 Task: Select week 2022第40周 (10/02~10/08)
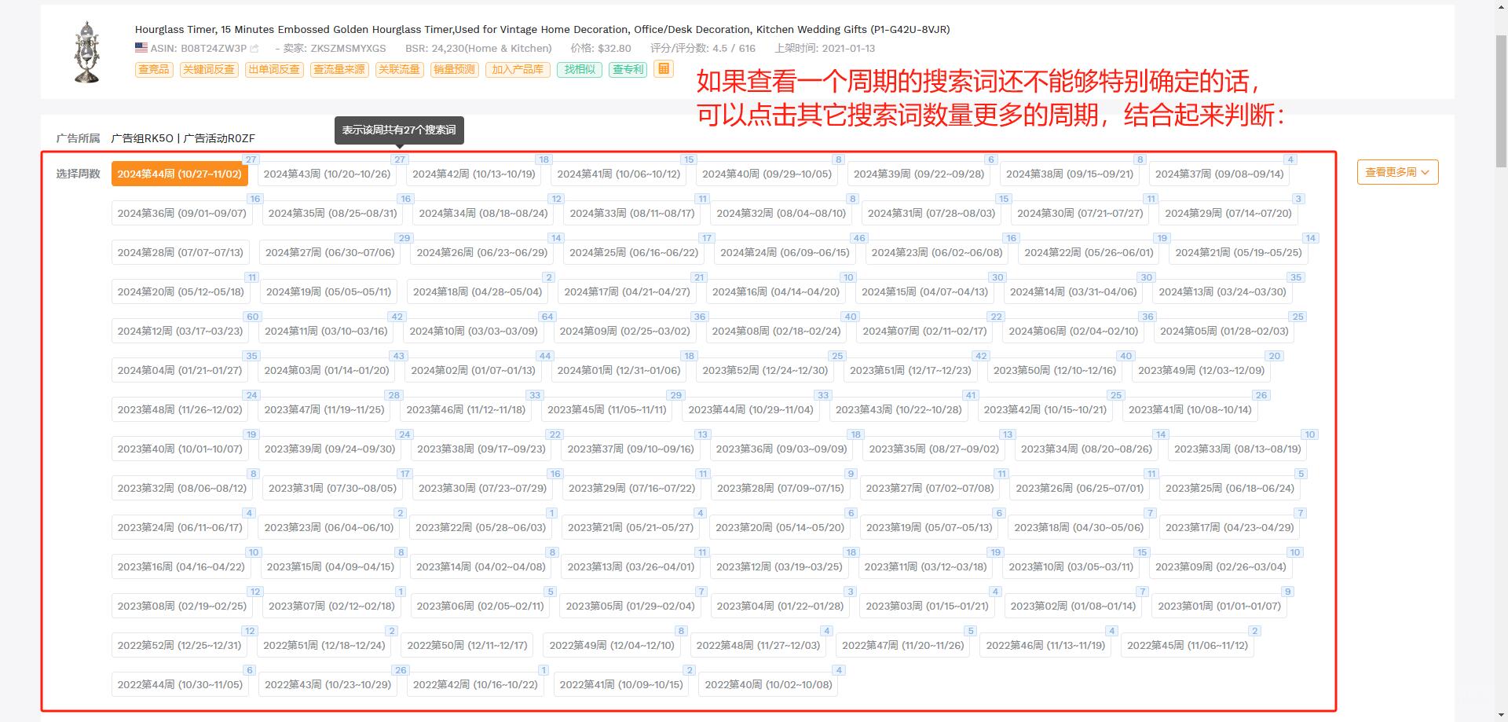click(x=768, y=684)
